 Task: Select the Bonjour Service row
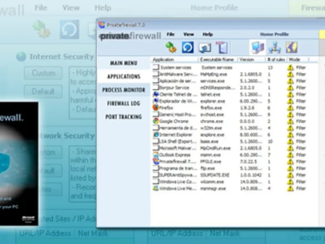click(x=230, y=87)
